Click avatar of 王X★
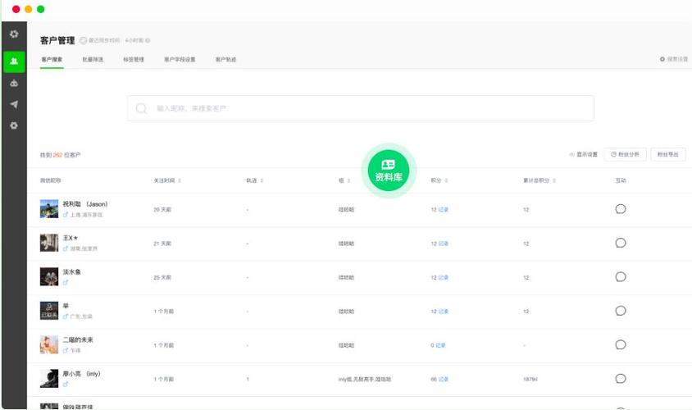Viewport: 692px width, 410px height. point(49,243)
